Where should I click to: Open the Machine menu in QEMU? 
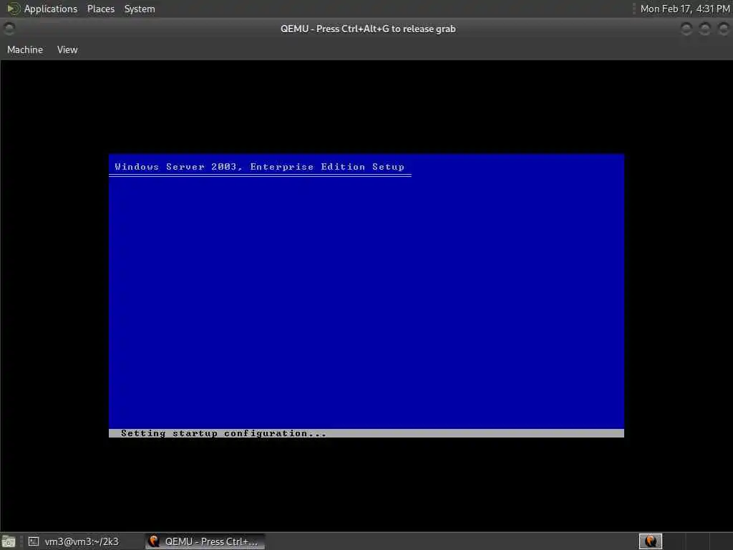25,49
